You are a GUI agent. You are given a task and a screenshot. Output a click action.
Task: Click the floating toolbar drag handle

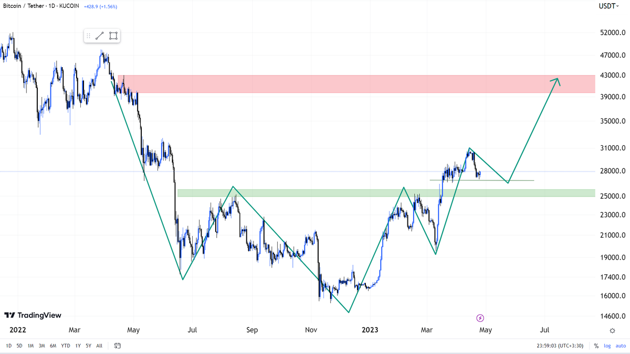(88, 36)
